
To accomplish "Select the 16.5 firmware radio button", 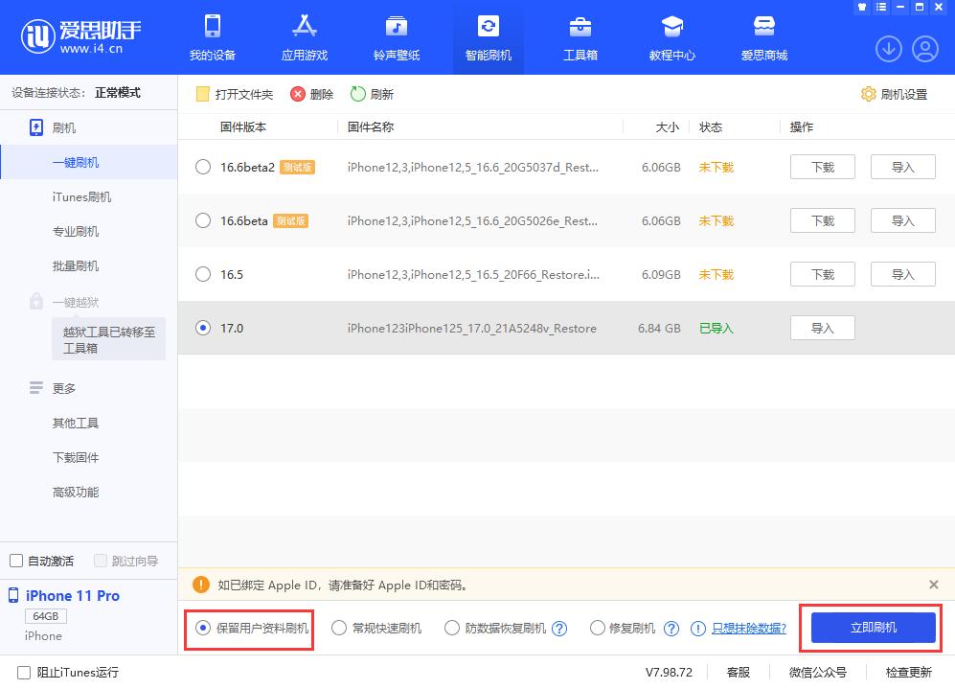I will point(202,274).
